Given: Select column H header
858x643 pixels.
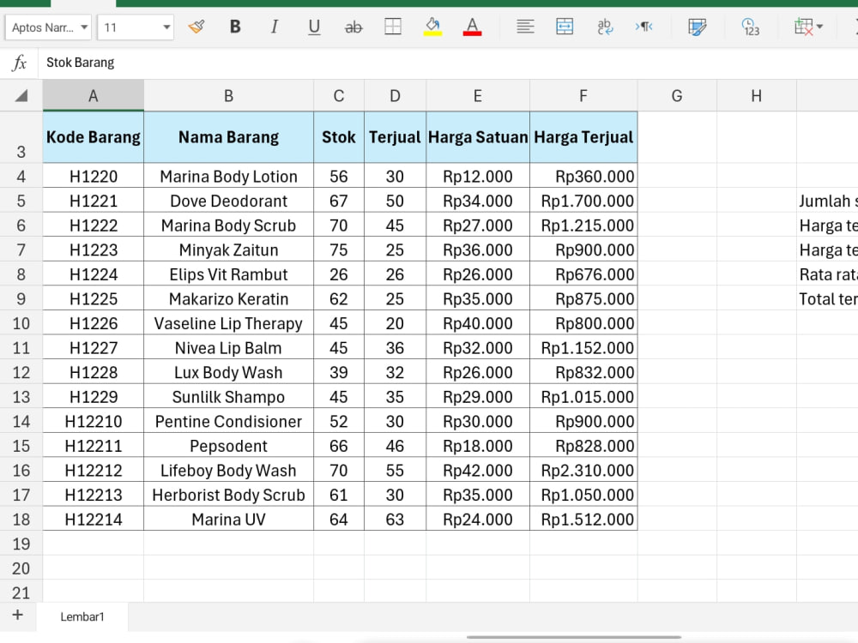Looking at the screenshot, I should (x=756, y=96).
